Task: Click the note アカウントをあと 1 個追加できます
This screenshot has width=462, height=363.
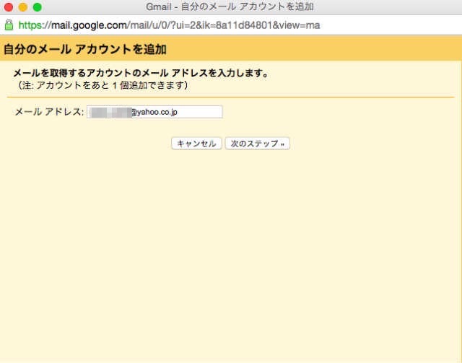Action: coord(103,85)
